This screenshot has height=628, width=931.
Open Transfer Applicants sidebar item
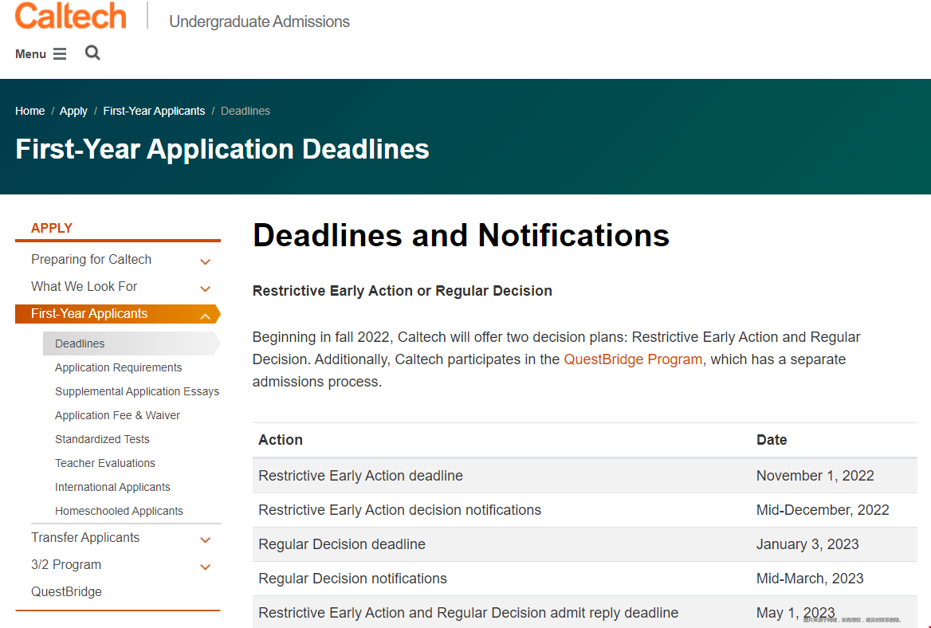pyautogui.click(x=85, y=537)
